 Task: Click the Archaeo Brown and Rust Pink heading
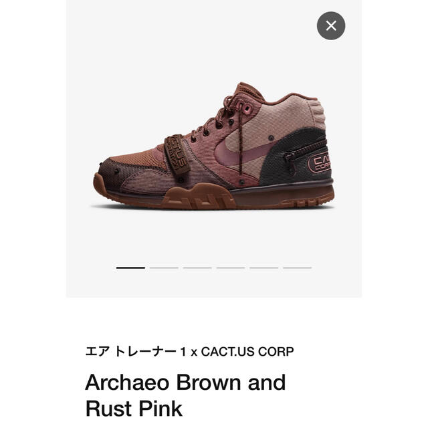[186, 395]
